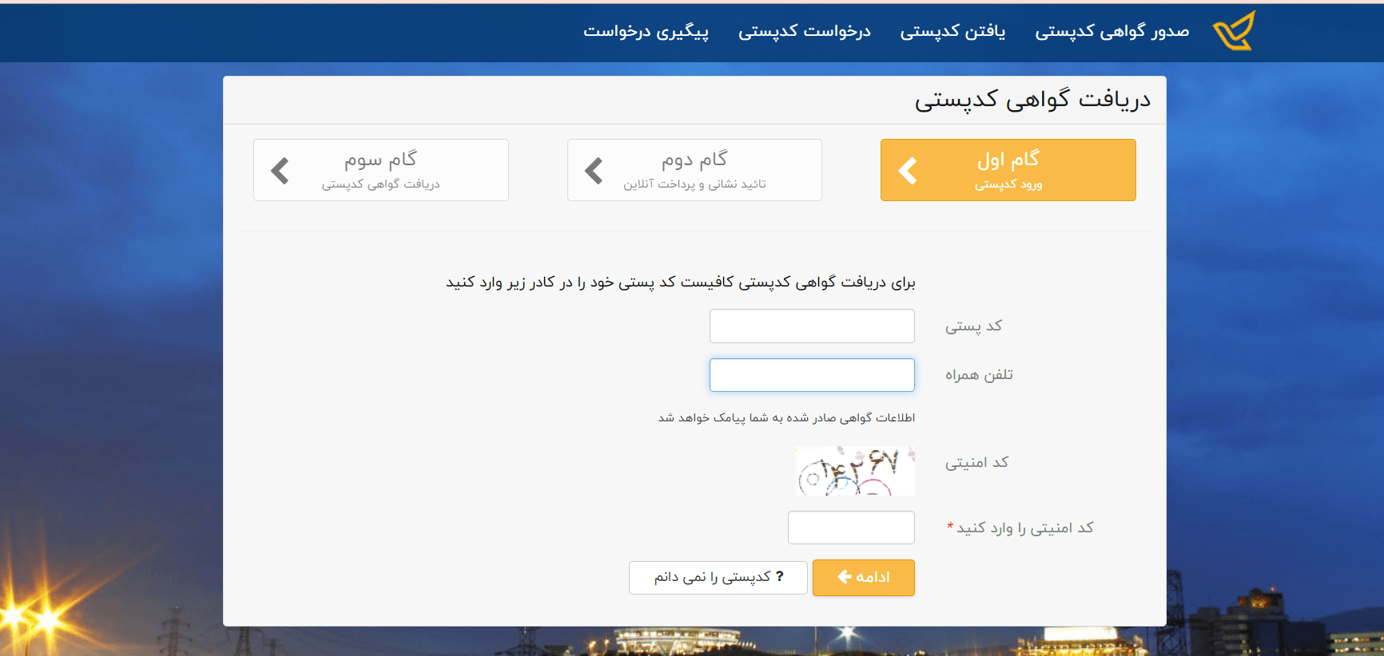Select the گام اول ورود کدپستی step
The width and height of the screenshot is (1384, 656).
(1008, 170)
